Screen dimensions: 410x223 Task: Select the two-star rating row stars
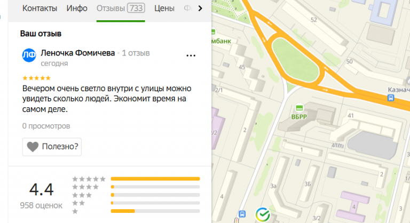tap(78, 203)
